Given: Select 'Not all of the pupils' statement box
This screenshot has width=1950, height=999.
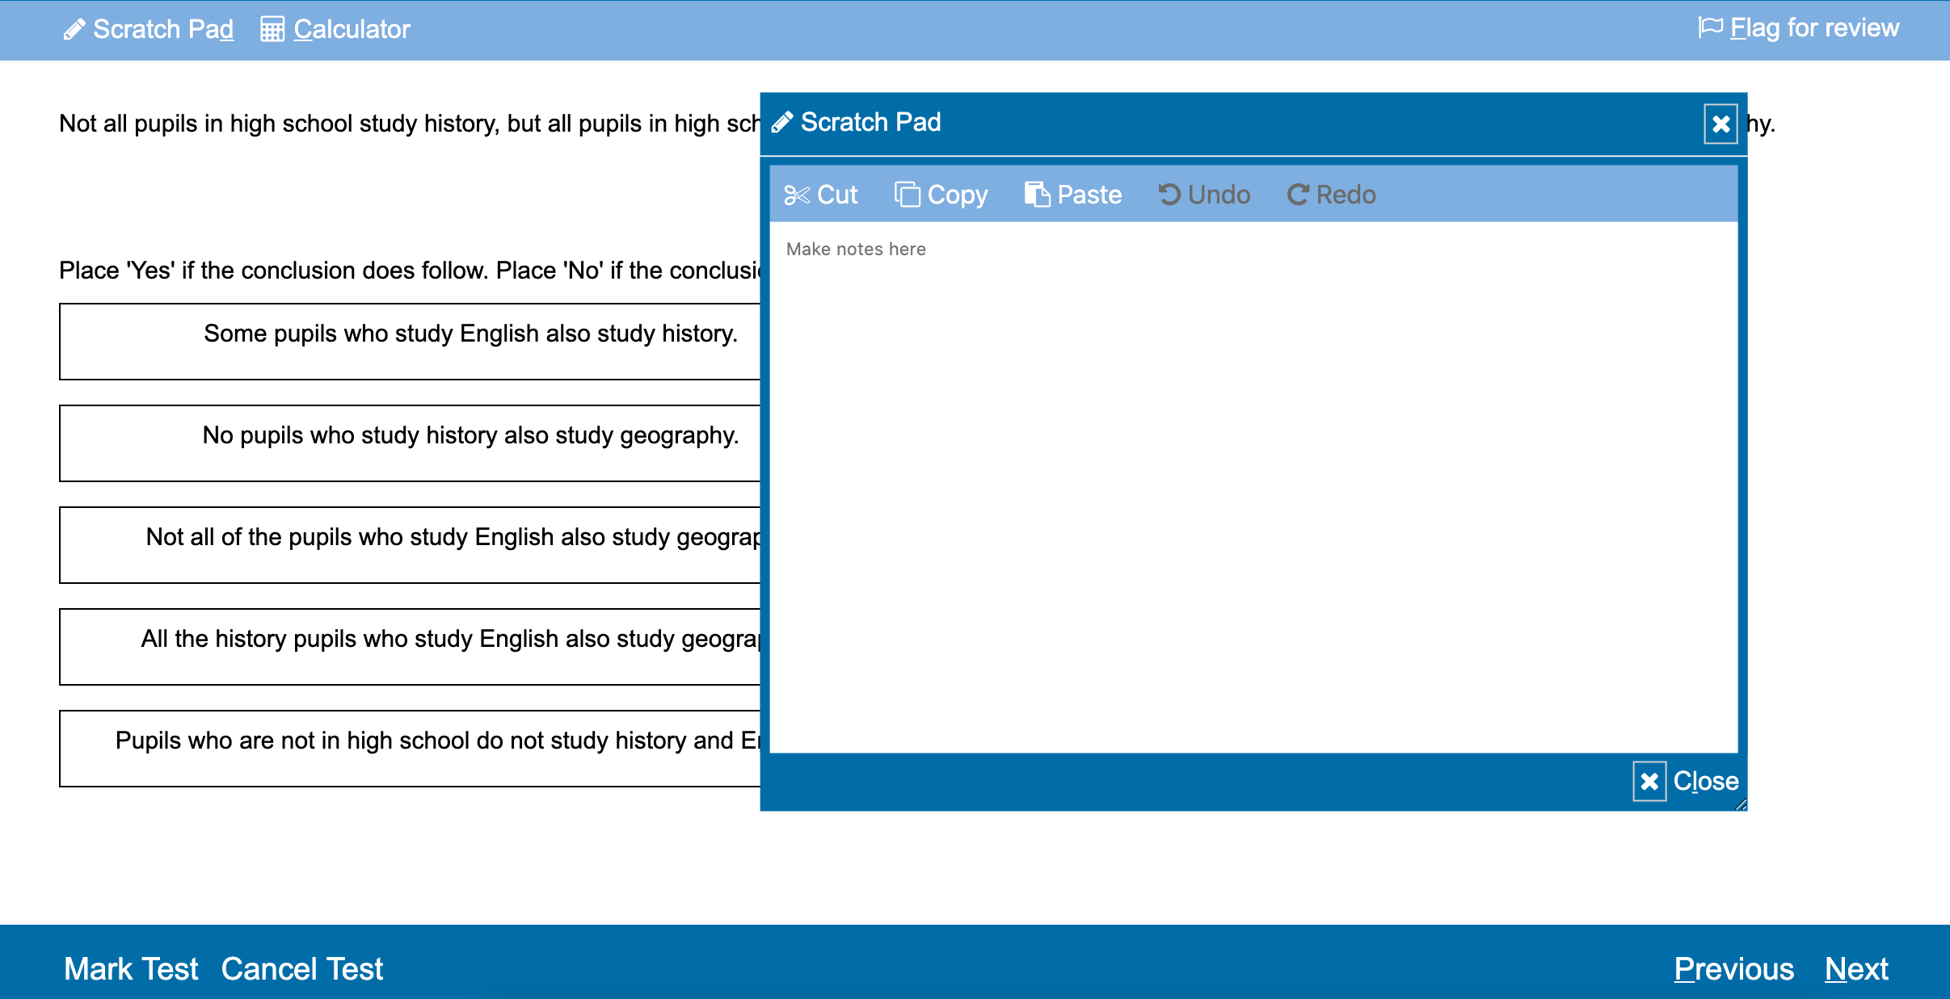Looking at the screenshot, I should tap(410, 544).
